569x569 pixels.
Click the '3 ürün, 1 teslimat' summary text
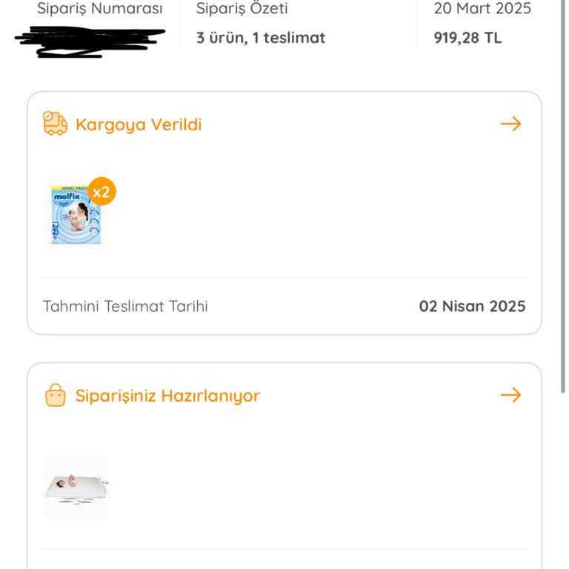(x=261, y=38)
